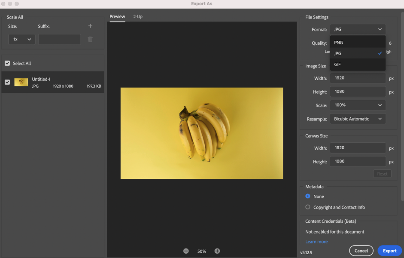This screenshot has width=404, height=258.
Task: Click the 1920 x 1080 dimensions text
Action: [x=63, y=86]
